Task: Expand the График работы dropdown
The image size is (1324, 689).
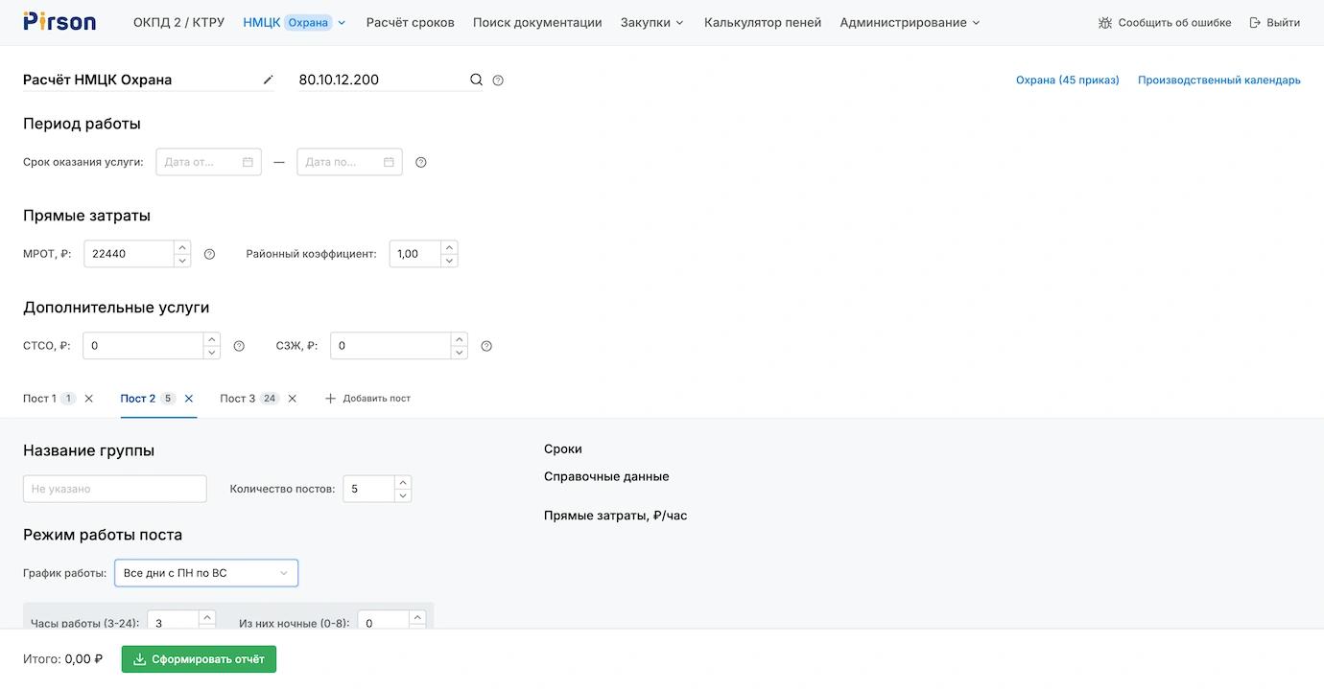Action: point(206,573)
